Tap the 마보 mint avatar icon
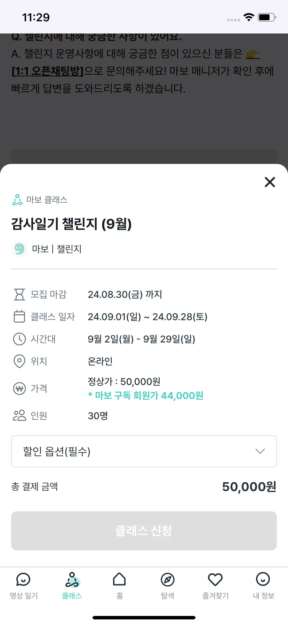288x625 pixels. click(x=19, y=249)
